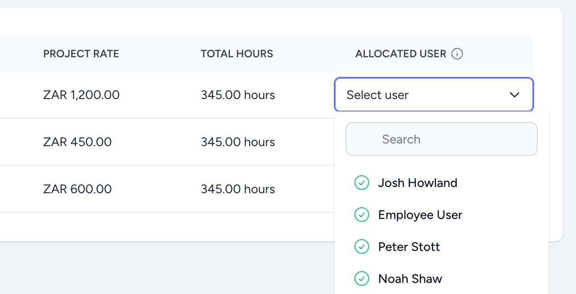Click the green checkmark beside Josh Howland
576x294 pixels.
pos(361,183)
